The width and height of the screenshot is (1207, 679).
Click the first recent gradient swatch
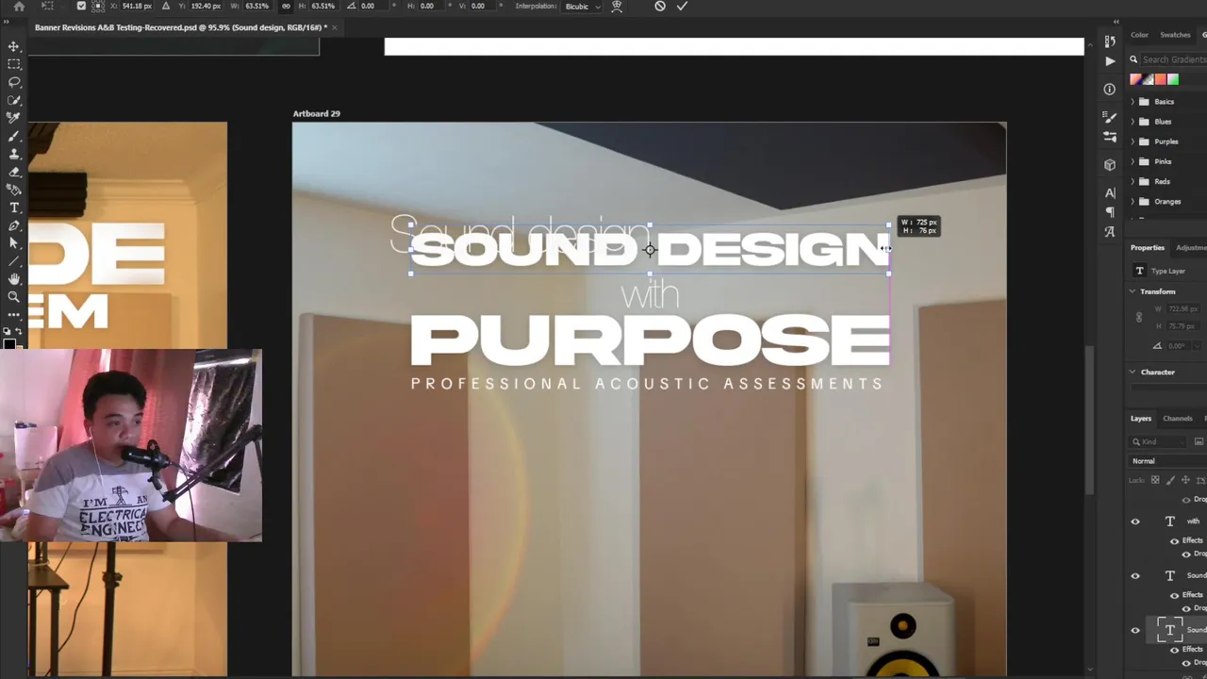(x=1135, y=80)
